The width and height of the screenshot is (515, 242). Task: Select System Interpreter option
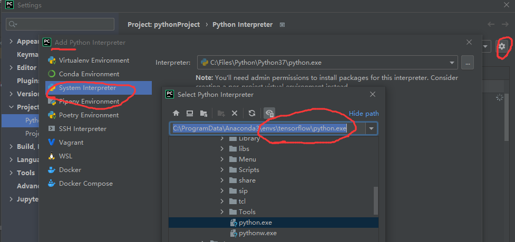[99, 88]
